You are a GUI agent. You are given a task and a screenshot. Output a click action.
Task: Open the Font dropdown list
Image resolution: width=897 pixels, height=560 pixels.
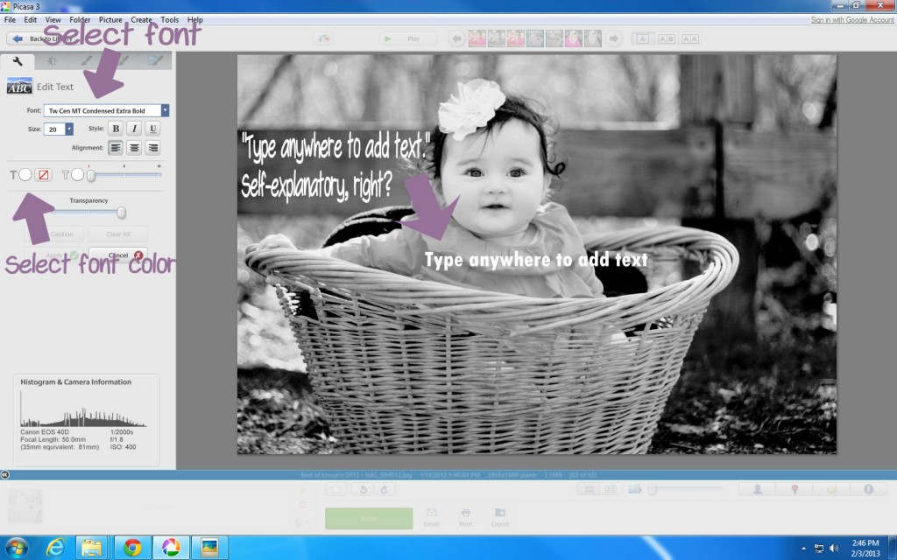(165, 110)
